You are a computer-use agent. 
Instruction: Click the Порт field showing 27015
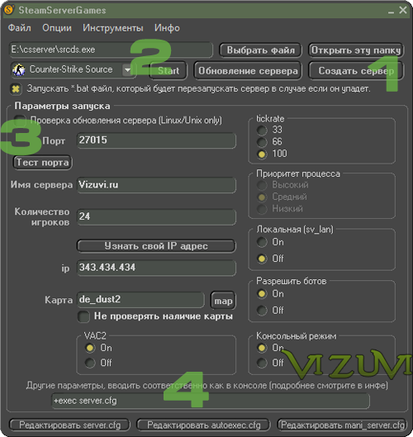pos(156,140)
